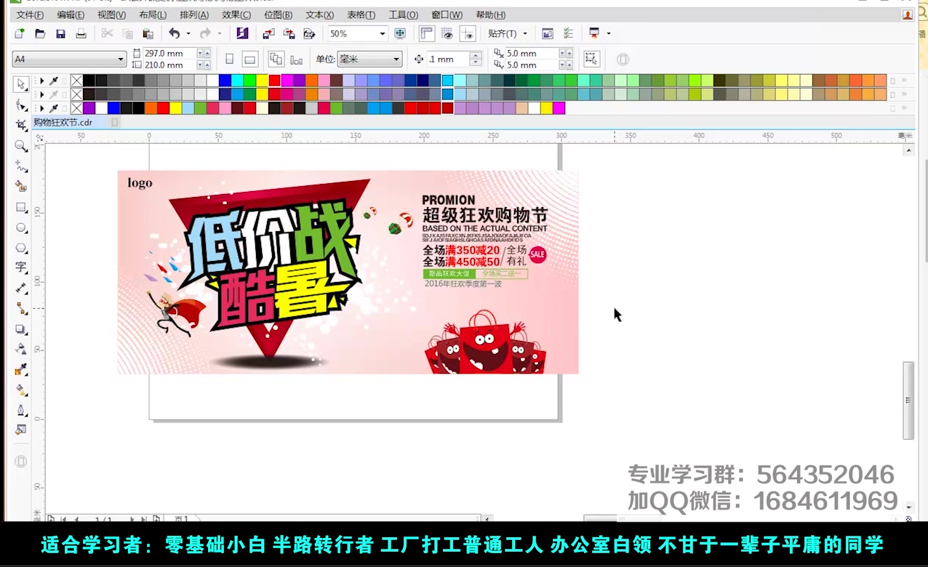Screen dimensions: 928x567
Task: Keep page in portrait orientation
Action: (229, 59)
